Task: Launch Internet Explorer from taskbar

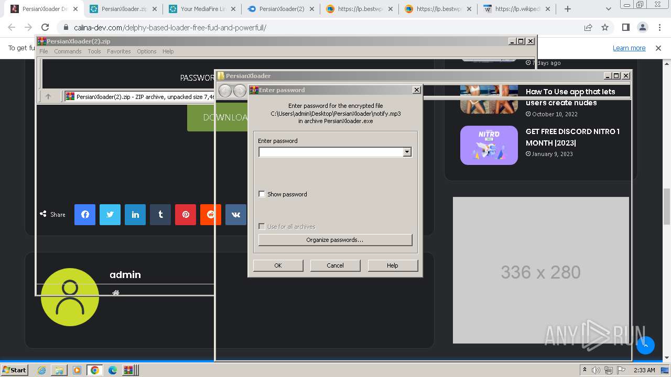Action: point(41,370)
